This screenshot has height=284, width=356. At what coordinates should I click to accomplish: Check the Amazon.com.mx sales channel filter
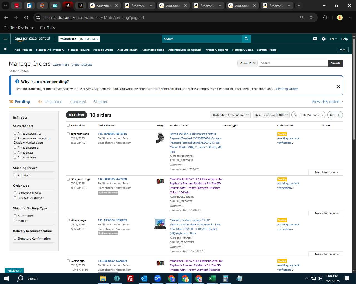[15, 133]
